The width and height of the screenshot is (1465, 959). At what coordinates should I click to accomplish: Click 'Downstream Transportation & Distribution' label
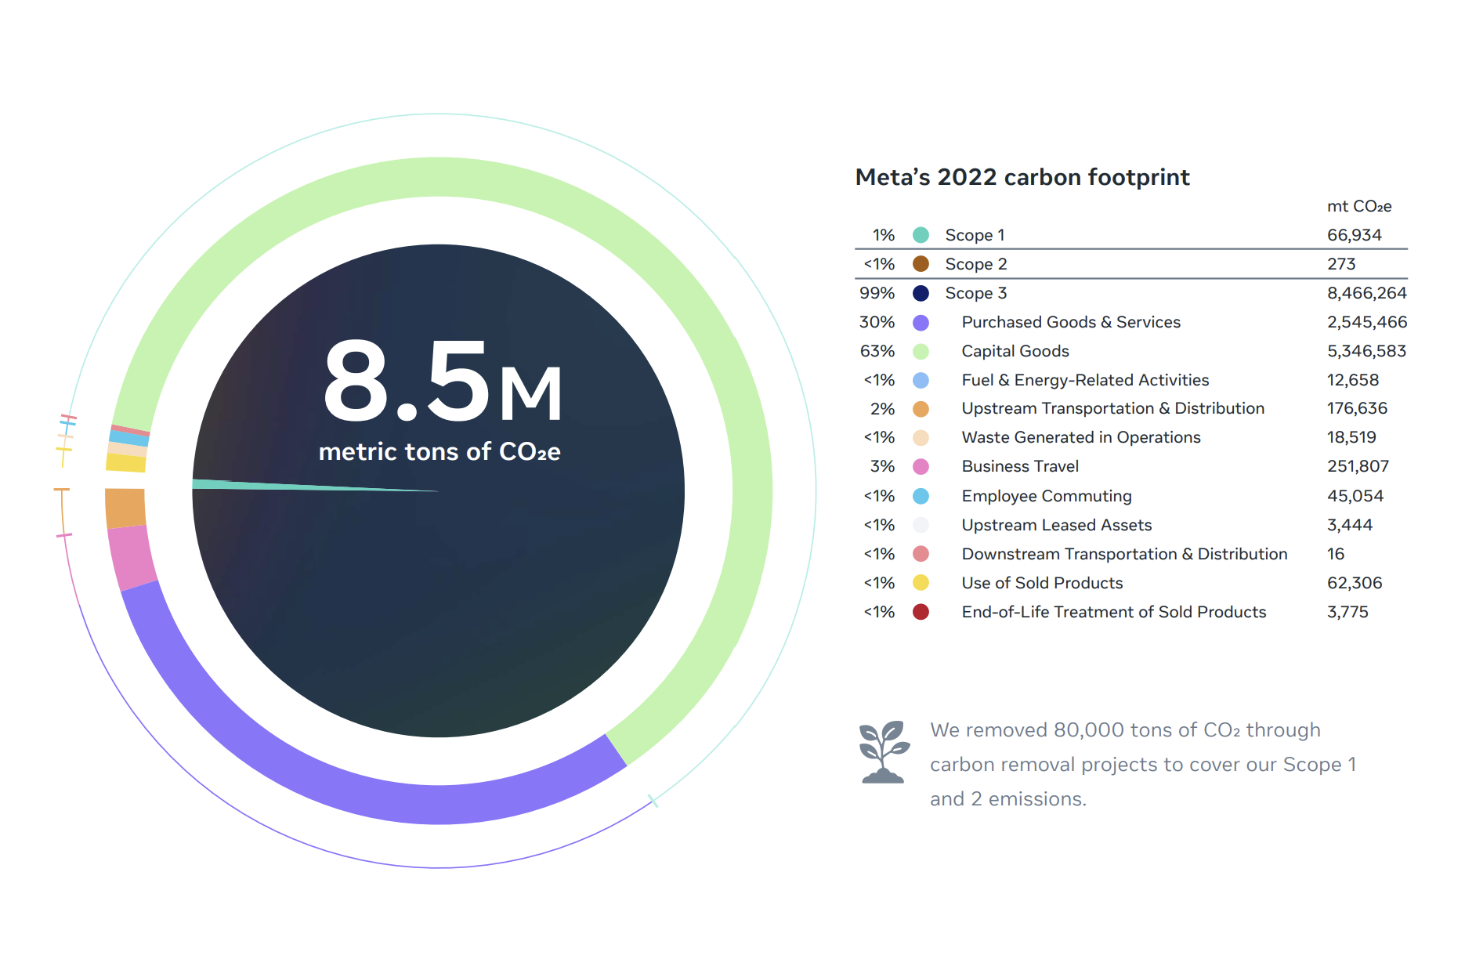tap(1124, 554)
